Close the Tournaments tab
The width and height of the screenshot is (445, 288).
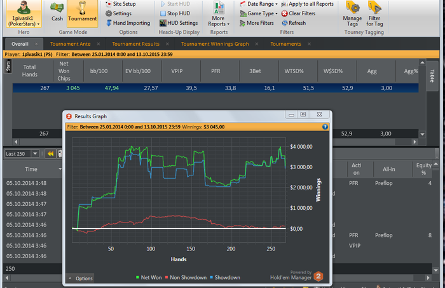pos(309,44)
